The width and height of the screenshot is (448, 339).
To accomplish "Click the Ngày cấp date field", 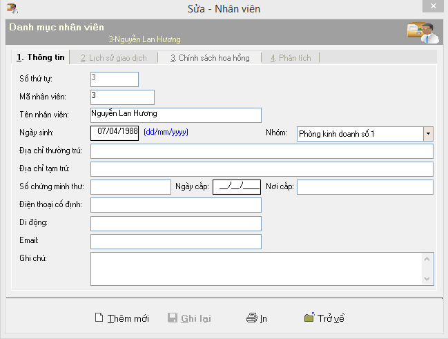I will 237,187.
